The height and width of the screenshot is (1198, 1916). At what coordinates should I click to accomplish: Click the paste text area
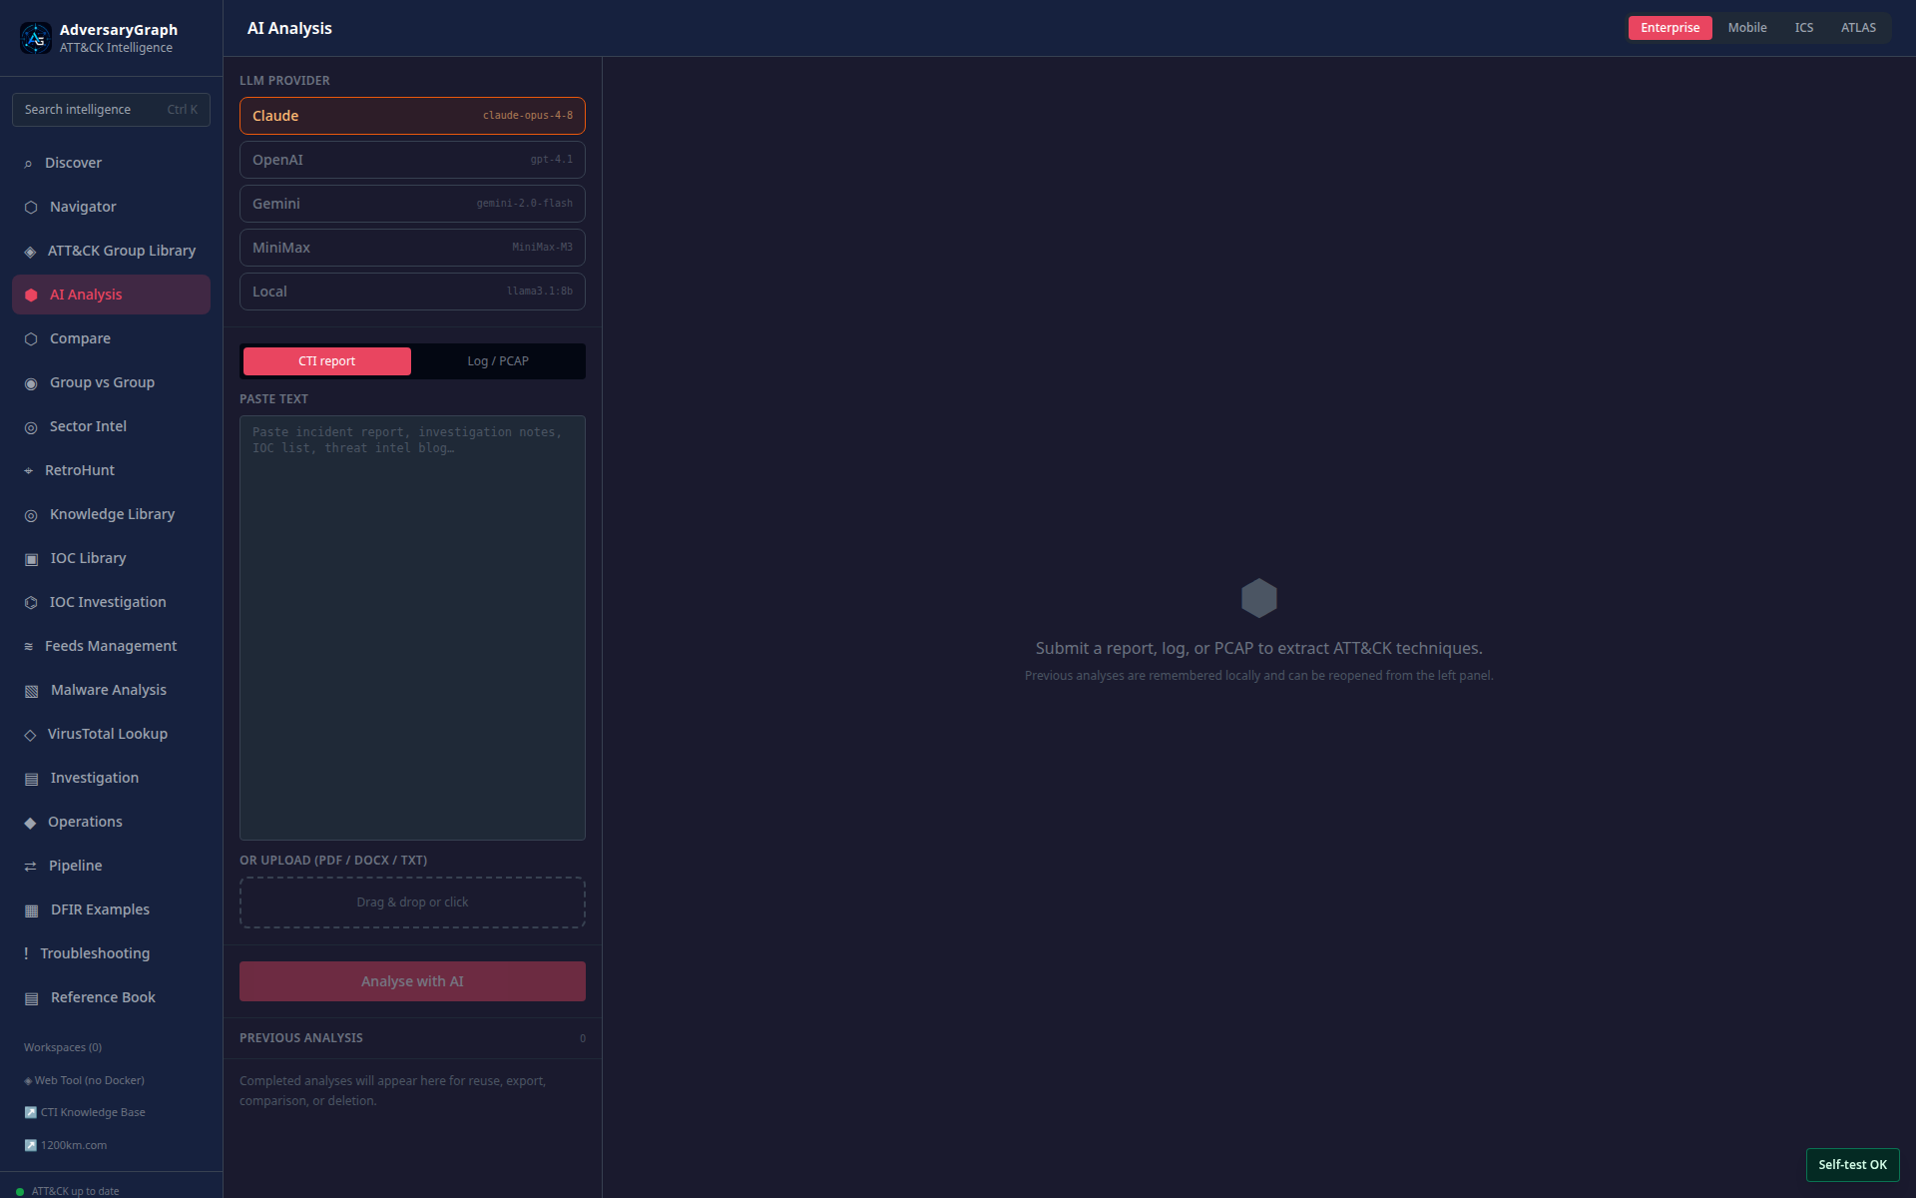[412, 628]
